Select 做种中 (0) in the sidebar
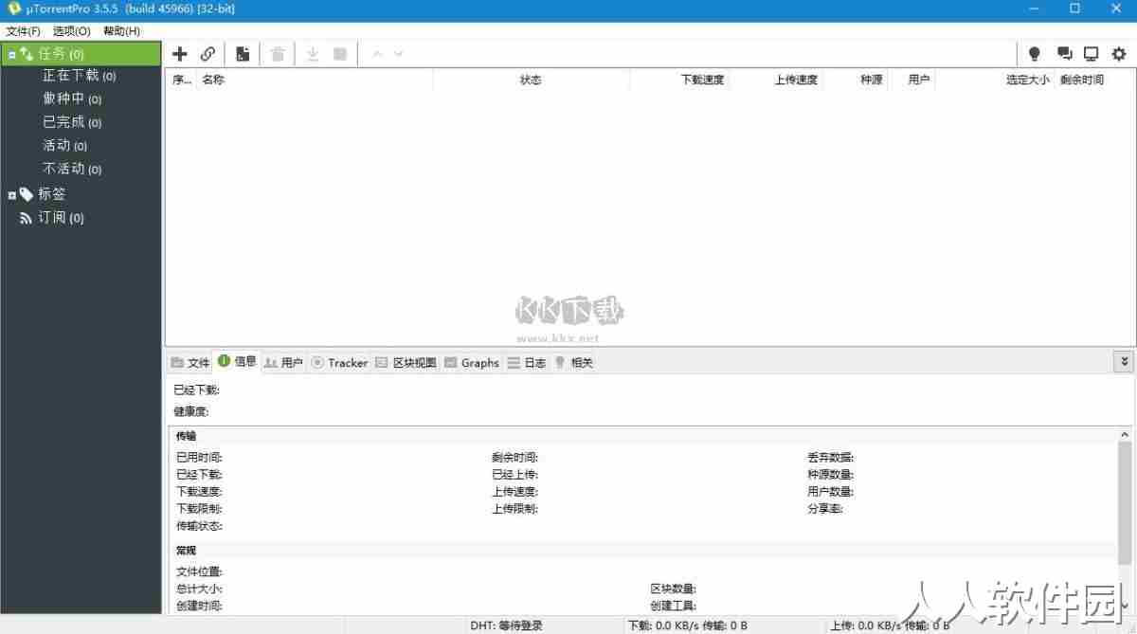 pyautogui.click(x=72, y=99)
